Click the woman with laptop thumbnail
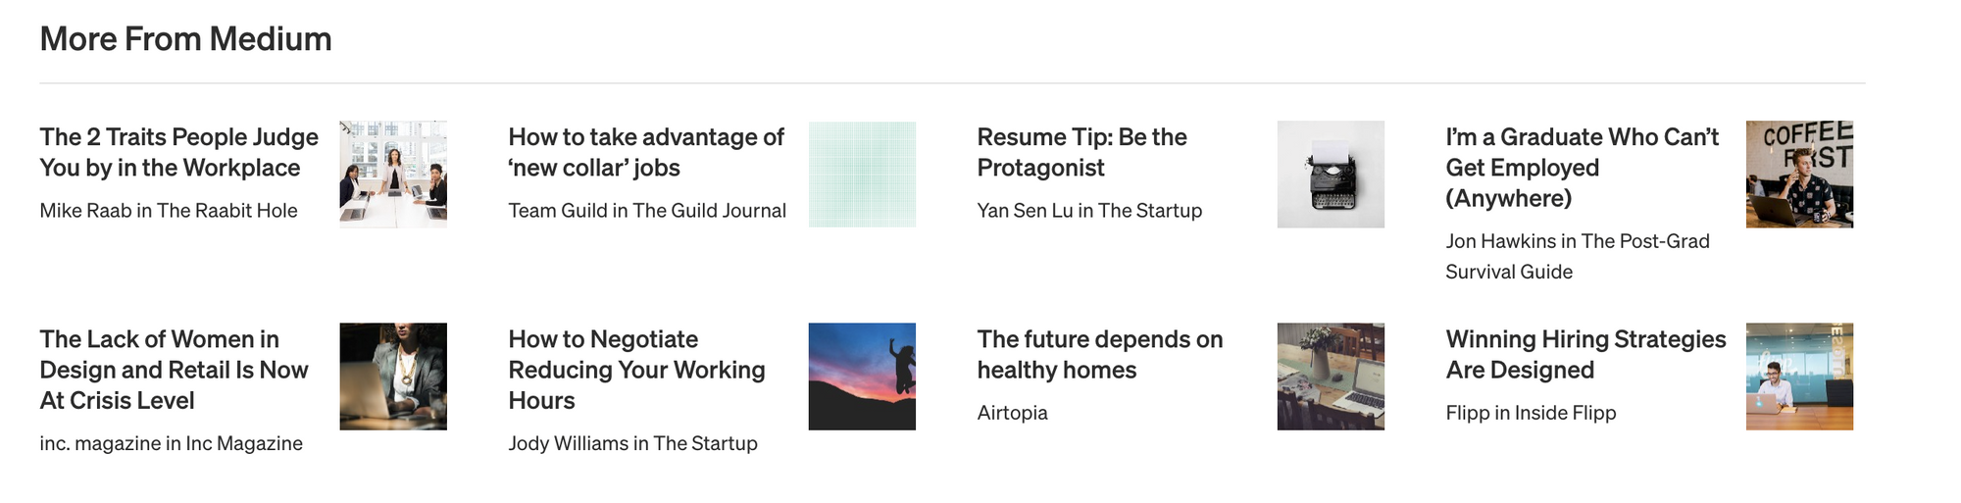Viewport: 1961px width, 503px height. coord(393,377)
